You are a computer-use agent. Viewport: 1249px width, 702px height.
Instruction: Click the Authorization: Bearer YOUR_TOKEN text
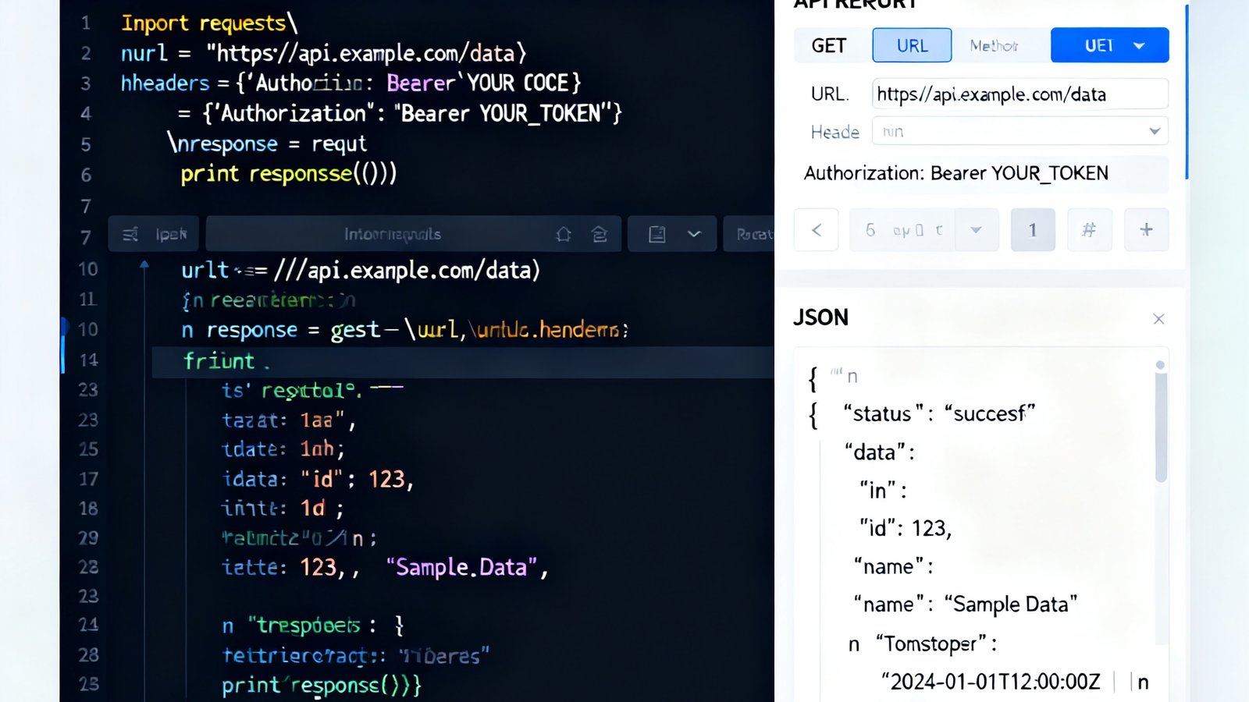(x=956, y=173)
